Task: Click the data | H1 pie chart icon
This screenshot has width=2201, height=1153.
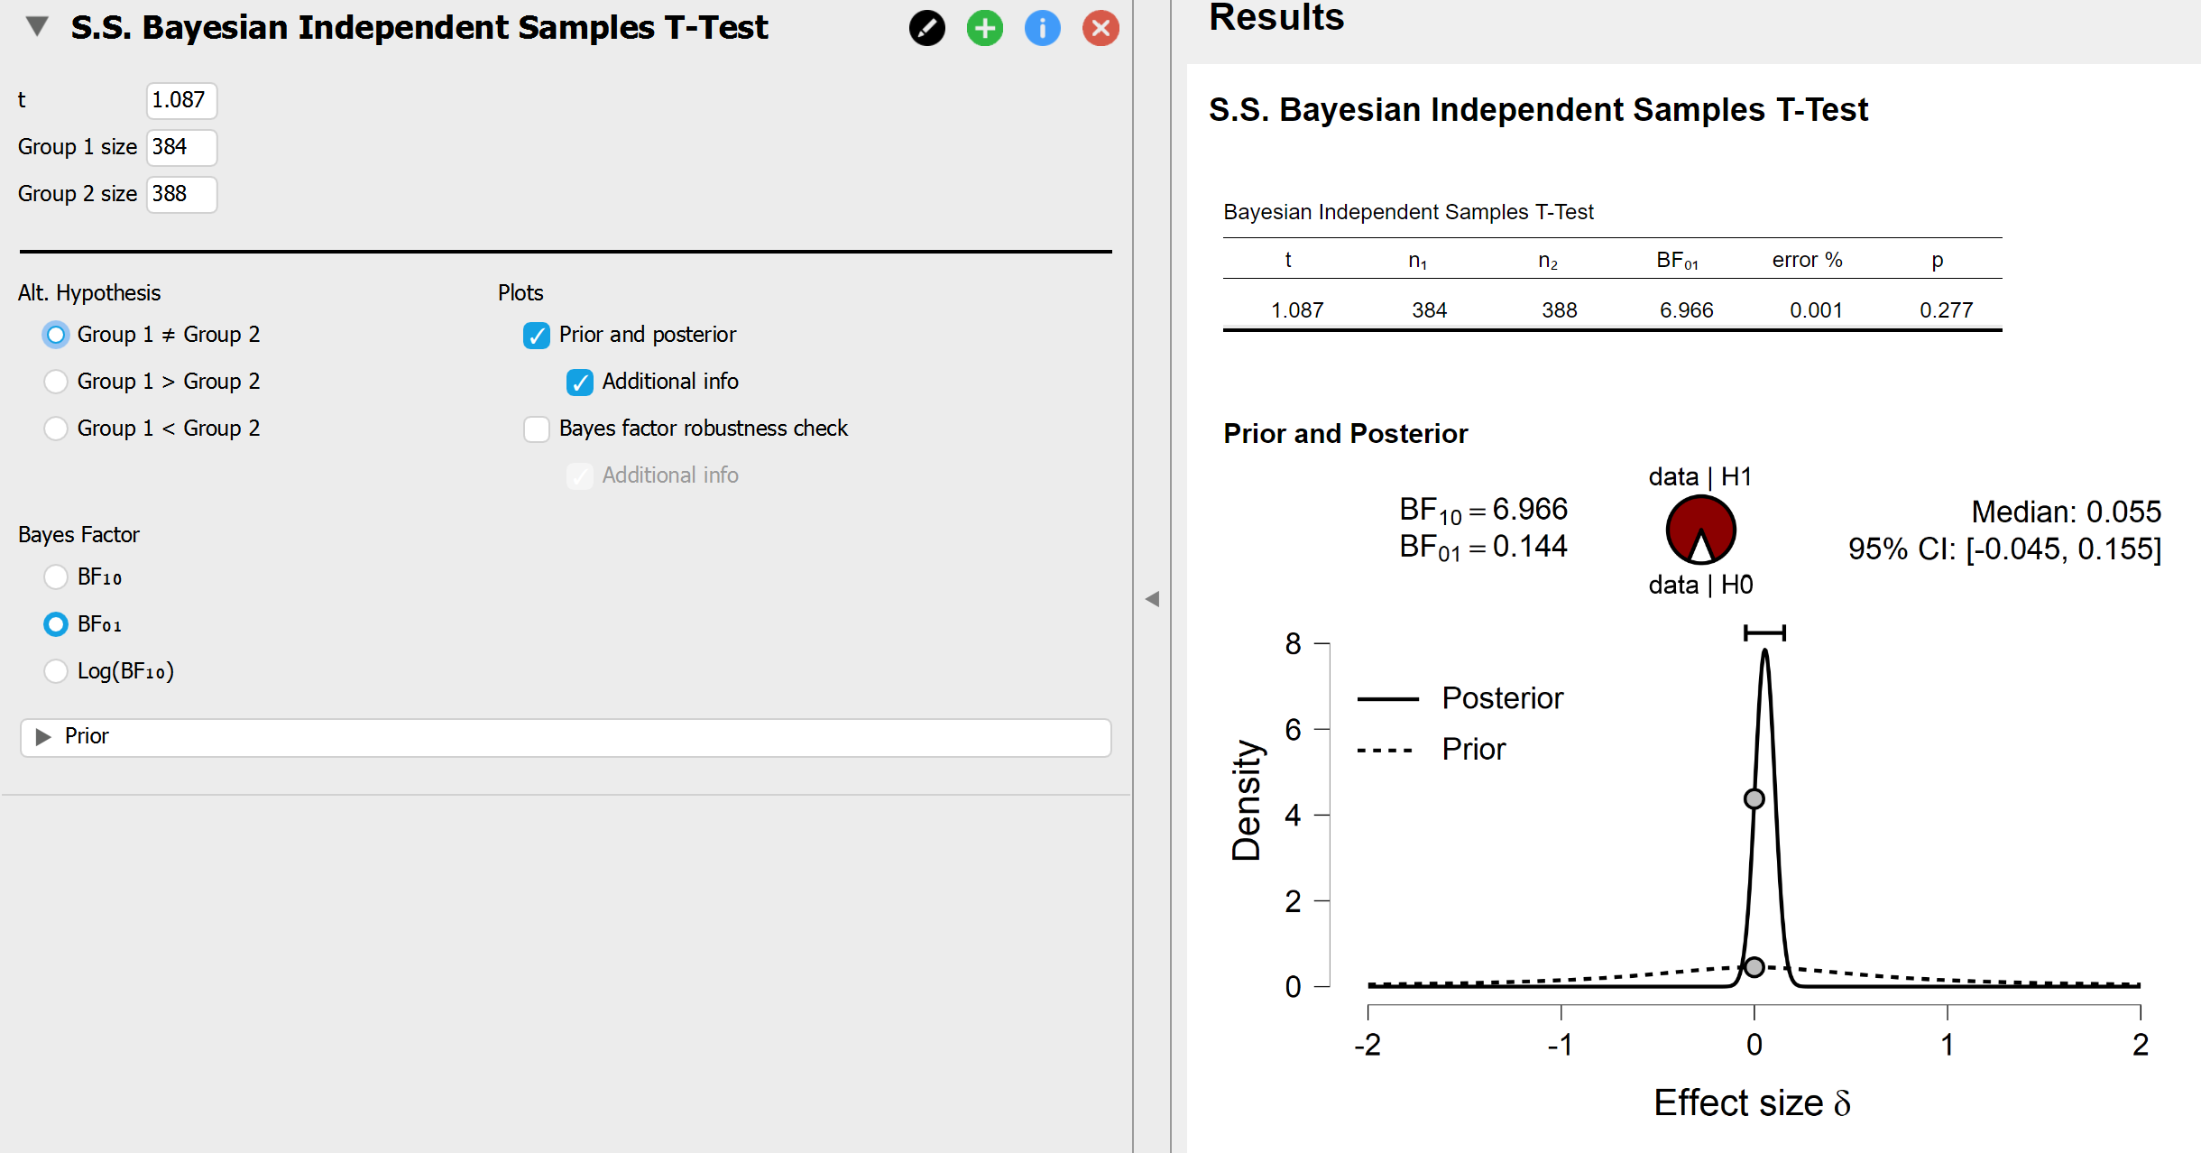Action: click(x=1699, y=530)
